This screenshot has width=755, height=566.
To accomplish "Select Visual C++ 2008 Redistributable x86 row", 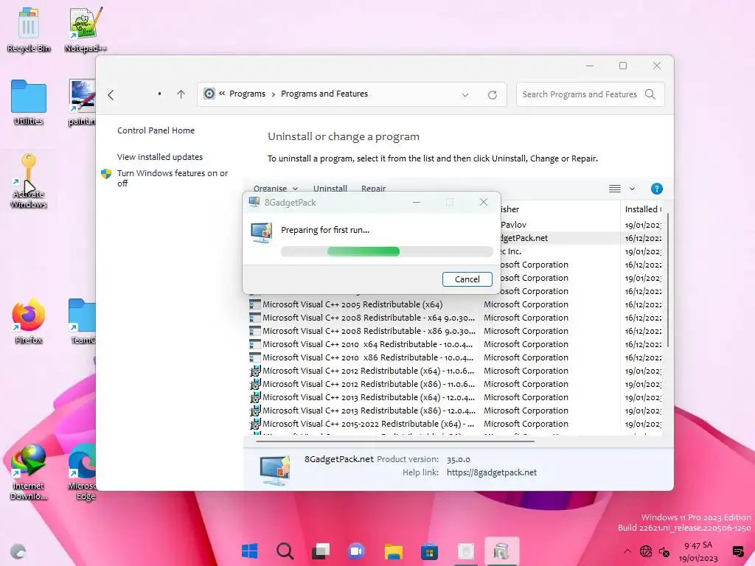I will [361, 331].
